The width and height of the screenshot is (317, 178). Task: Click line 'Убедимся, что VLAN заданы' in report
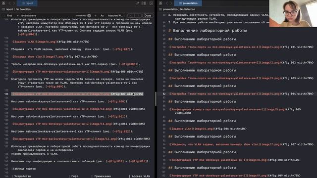pos(72,49)
